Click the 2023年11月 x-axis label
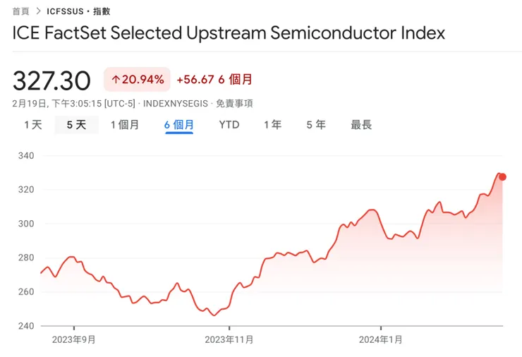Viewport: 522px width, 357px height. coord(229,339)
